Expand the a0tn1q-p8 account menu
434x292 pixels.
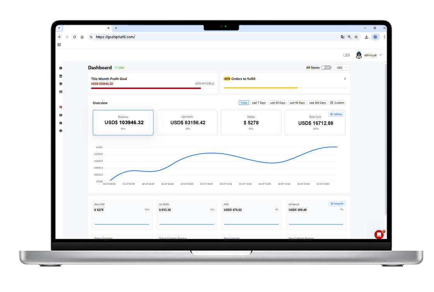pyautogui.click(x=381, y=55)
